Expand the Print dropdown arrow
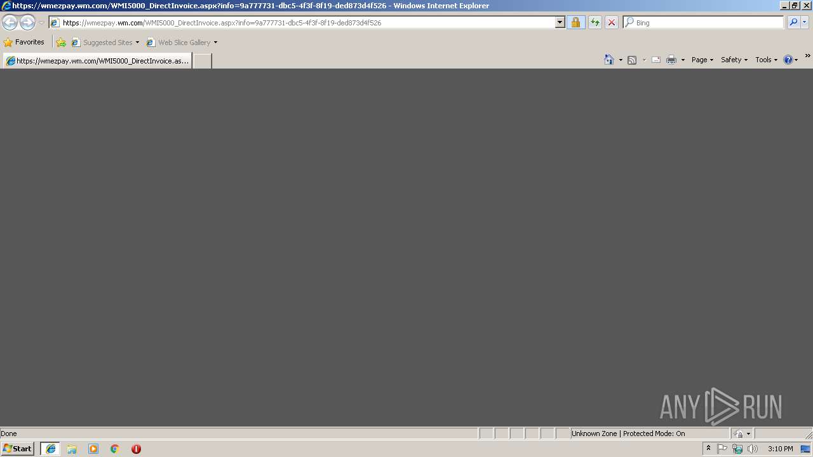Viewport: 813px width, 457px height. pos(683,60)
